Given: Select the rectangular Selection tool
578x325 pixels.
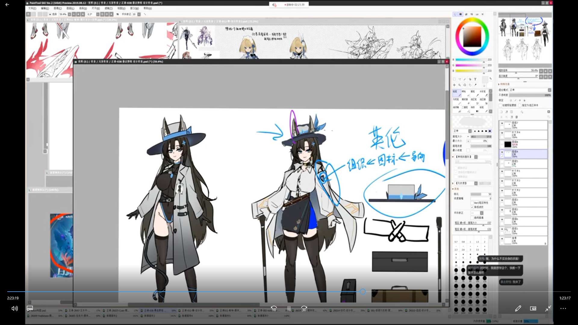Looking at the screenshot, I should pos(455,79).
